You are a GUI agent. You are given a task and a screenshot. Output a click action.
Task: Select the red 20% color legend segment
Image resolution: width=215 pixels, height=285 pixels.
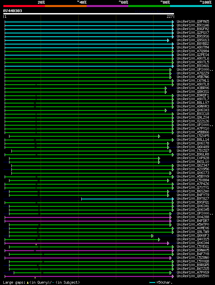point(24,6)
